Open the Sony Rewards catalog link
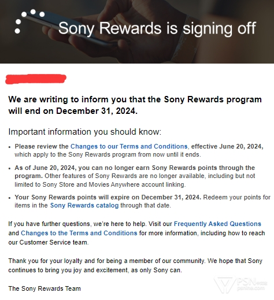The height and width of the screenshot is (300, 274). click(x=84, y=205)
